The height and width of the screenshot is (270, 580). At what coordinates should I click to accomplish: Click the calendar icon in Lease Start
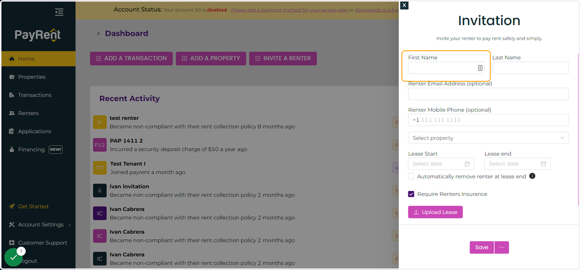467,164
